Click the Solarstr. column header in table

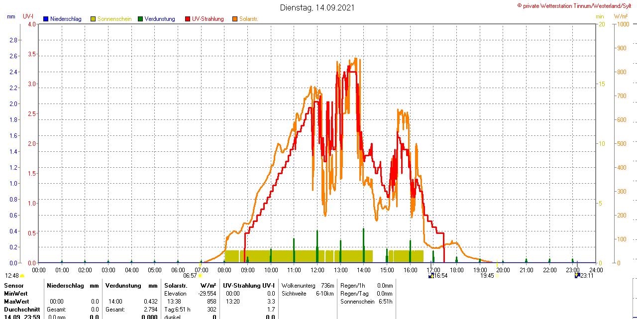176,286
